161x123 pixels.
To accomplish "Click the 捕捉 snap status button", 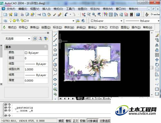I will (61, 121).
